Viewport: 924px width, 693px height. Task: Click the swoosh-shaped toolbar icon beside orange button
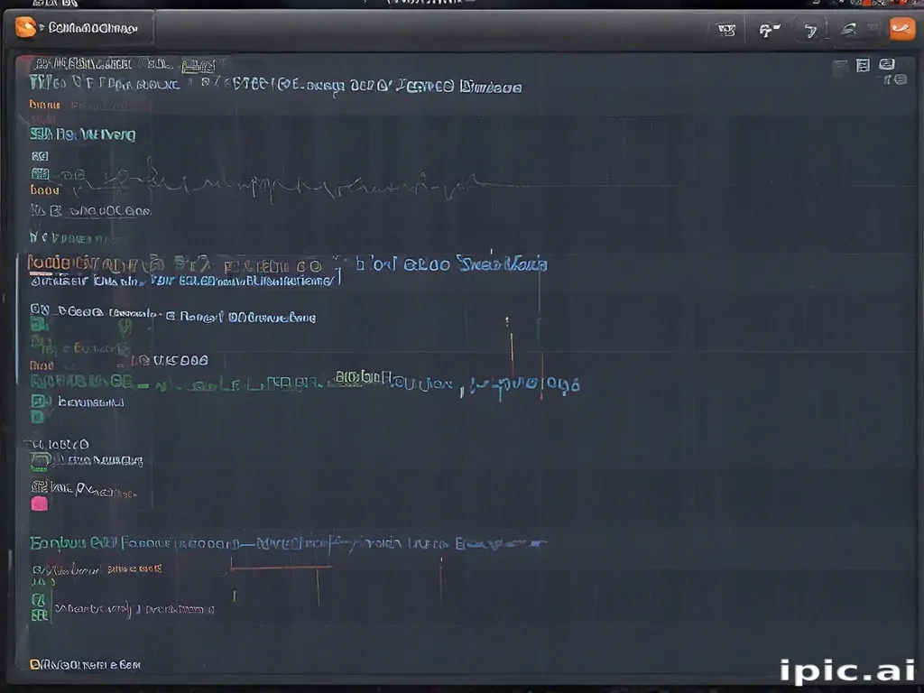click(x=849, y=29)
